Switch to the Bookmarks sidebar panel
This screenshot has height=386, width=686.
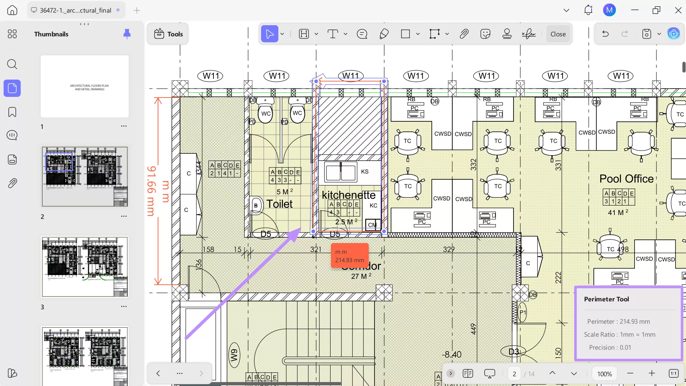[12, 112]
